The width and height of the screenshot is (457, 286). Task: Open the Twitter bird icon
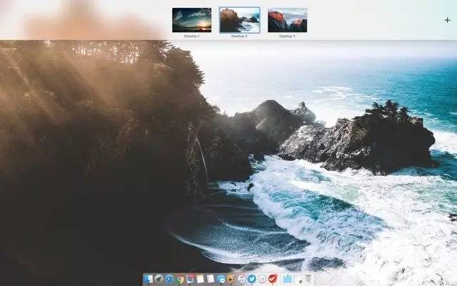point(252,279)
